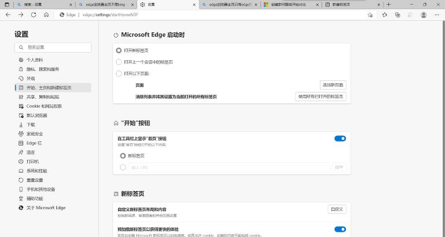
Task: Click the 重置设置 reset icon
Action: pos(21,180)
